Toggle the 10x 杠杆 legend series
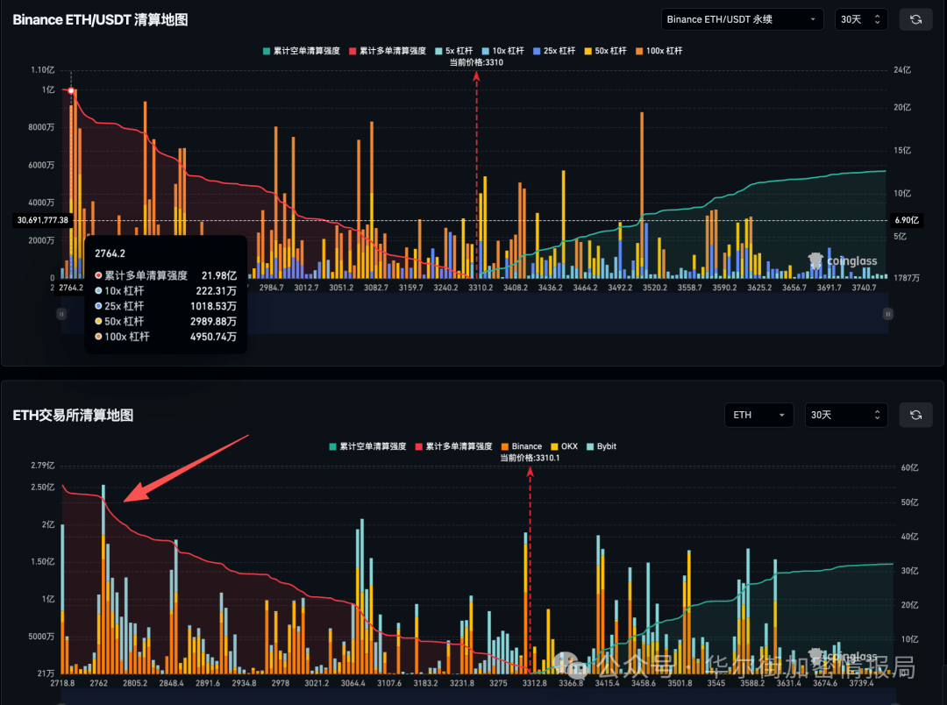 pos(503,51)
